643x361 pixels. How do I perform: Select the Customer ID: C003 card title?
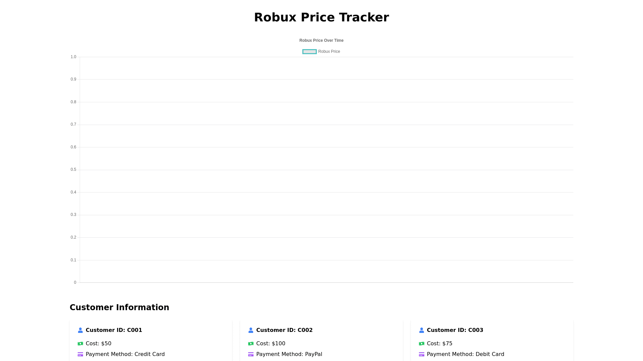(x=455, y=330)
